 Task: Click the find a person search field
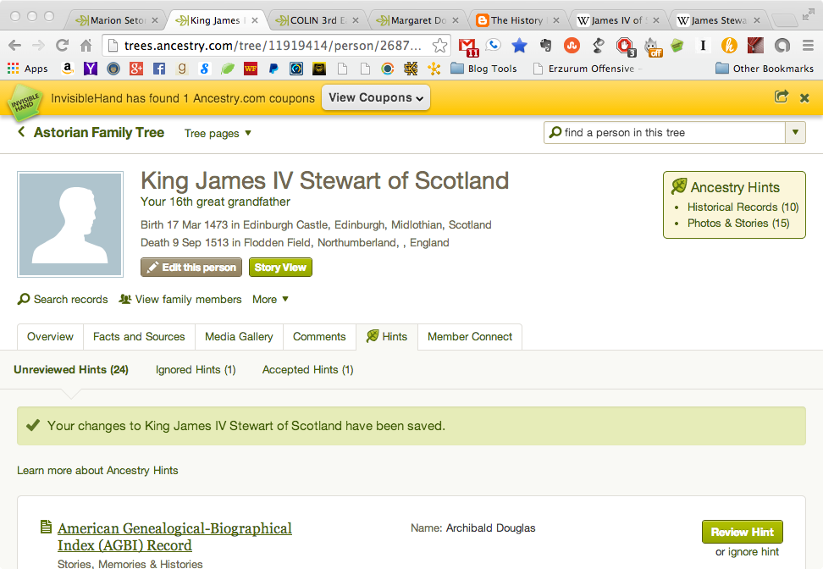click(x=665, y=132)
